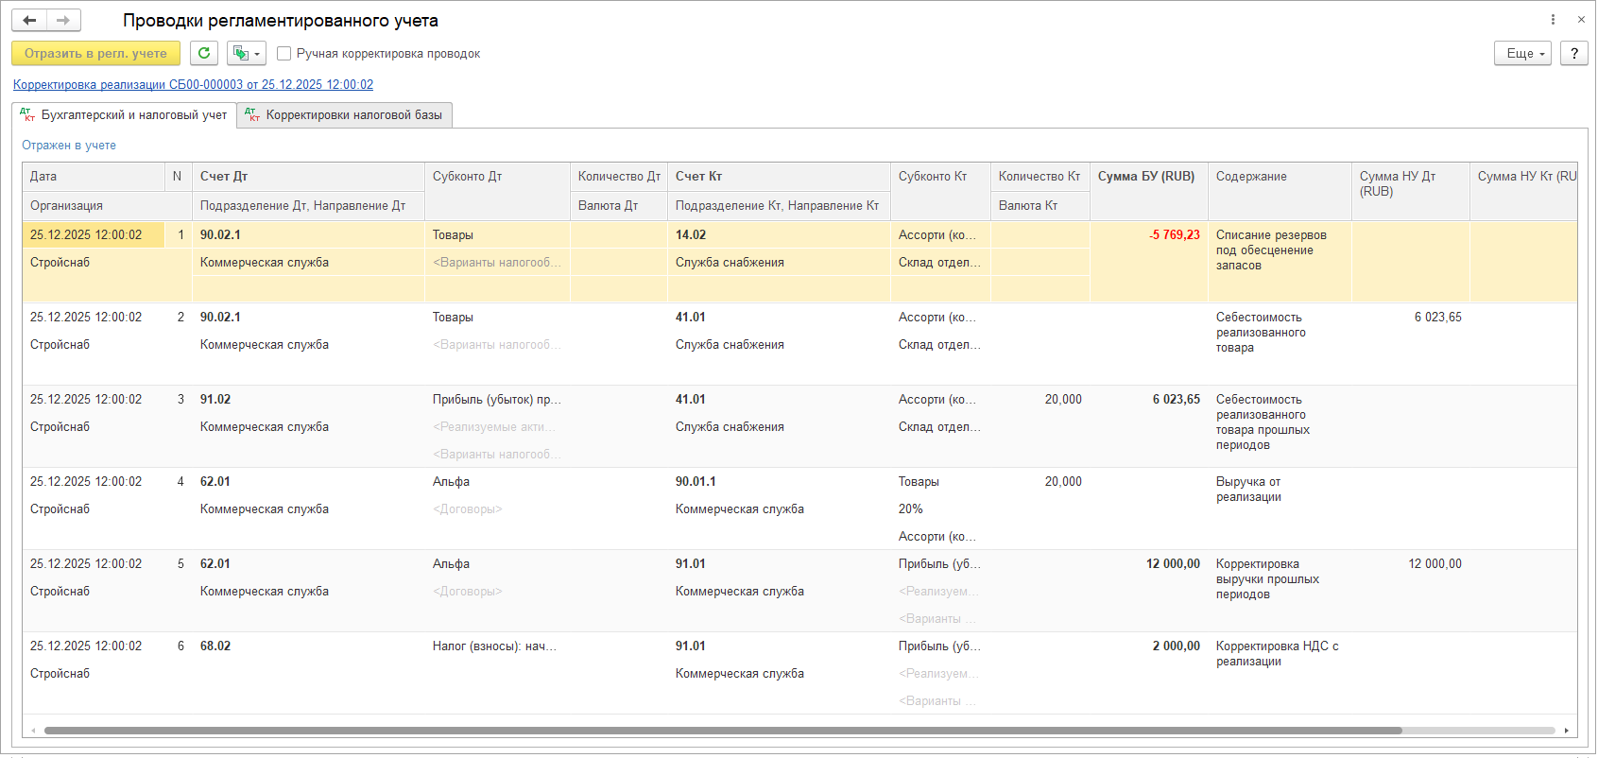Click the green refresh icon
Viewport: 1598px width, 758px height.
click(x=204, y=53)
